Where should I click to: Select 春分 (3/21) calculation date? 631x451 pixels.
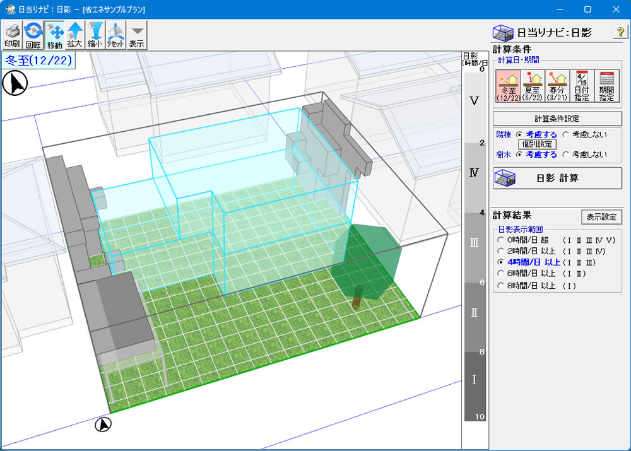[x=557, y=86]
